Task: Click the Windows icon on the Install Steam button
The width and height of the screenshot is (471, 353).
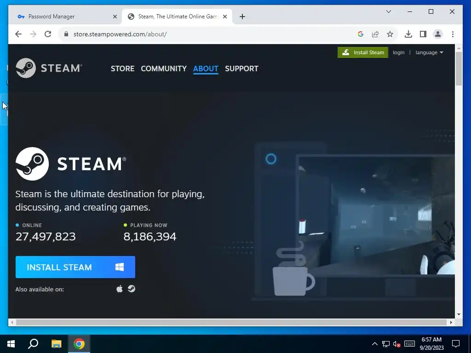Action: click(x=120, y=267)
